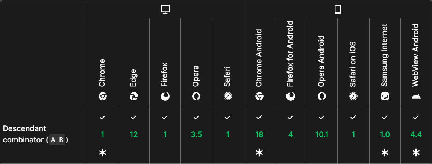Screen dimensions: 432x164
Task: Expand Samsung Internet 1.0 support notes
Action: click(385, 152)
